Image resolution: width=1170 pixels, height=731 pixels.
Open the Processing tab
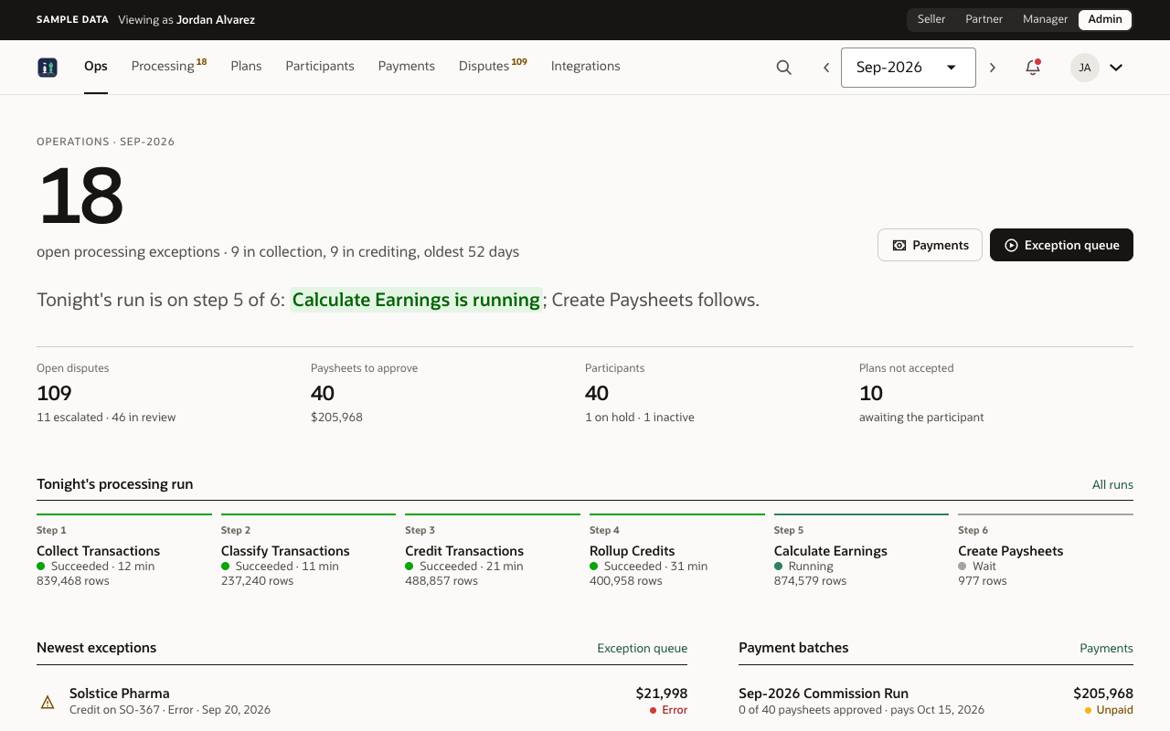pos(169,66)
